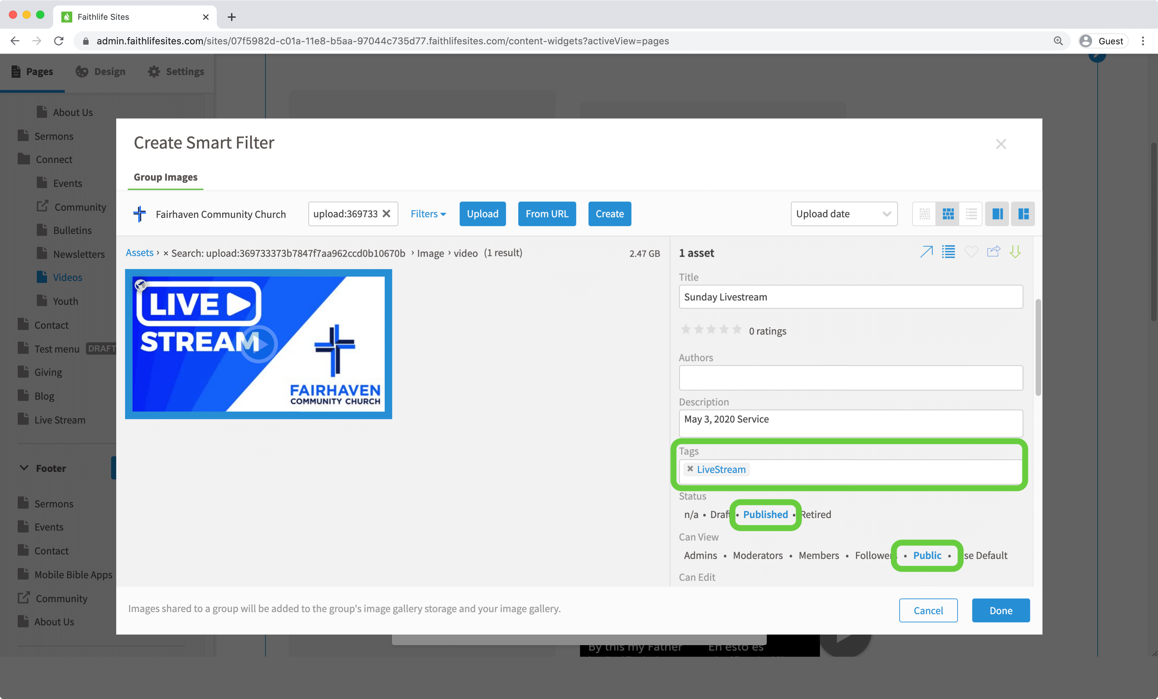1158x699 pixels.
Task: Click the Upload button
Action: tap(483, 214)
